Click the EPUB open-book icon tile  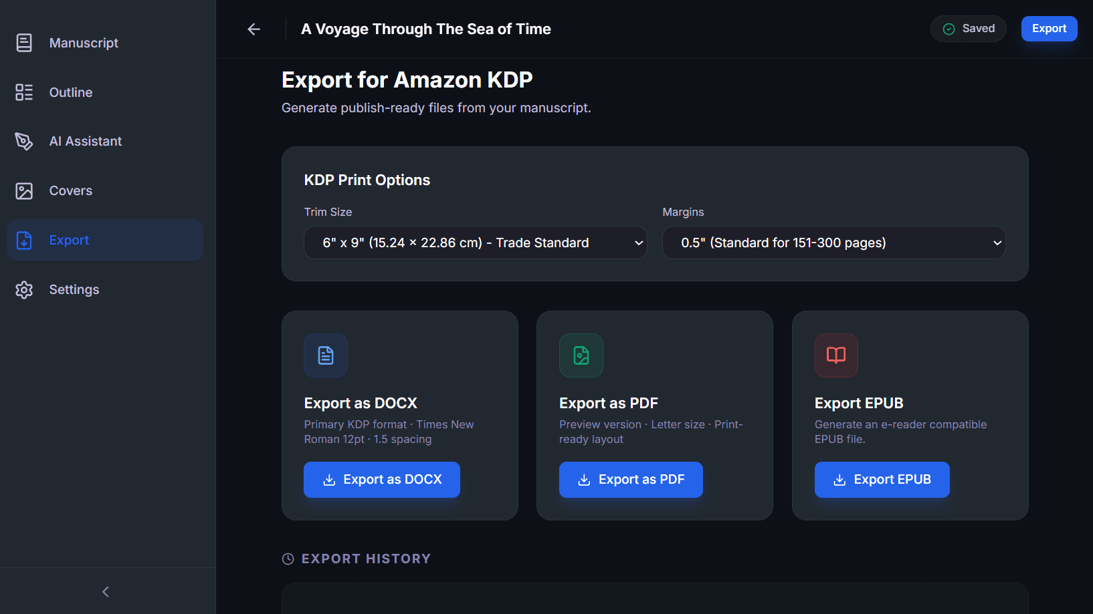coord(836,355)
